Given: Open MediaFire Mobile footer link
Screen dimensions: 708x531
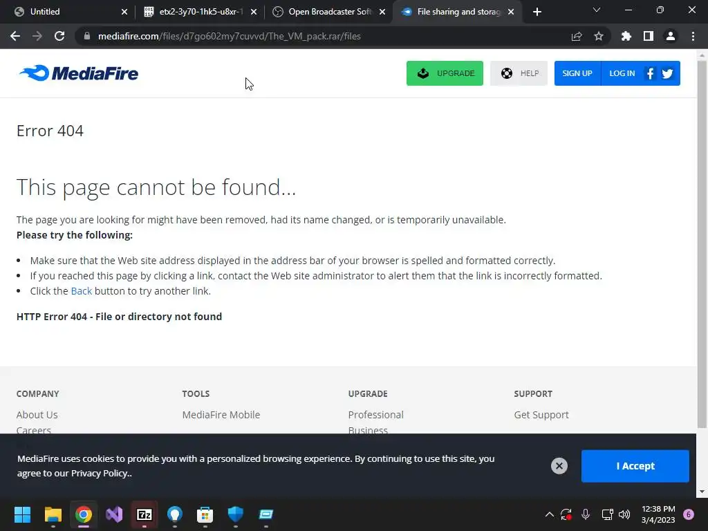Looking at the screenshot, I should [221, 415].
